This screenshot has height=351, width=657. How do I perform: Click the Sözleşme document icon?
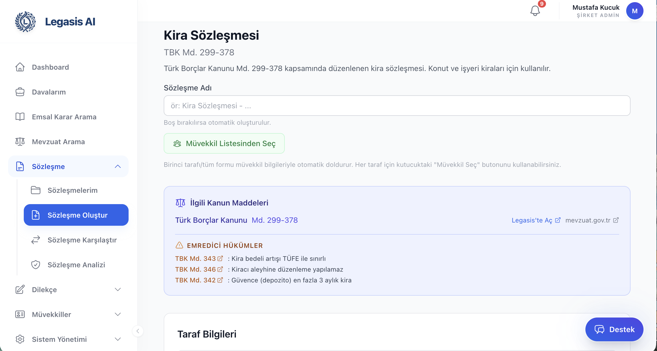20,166
